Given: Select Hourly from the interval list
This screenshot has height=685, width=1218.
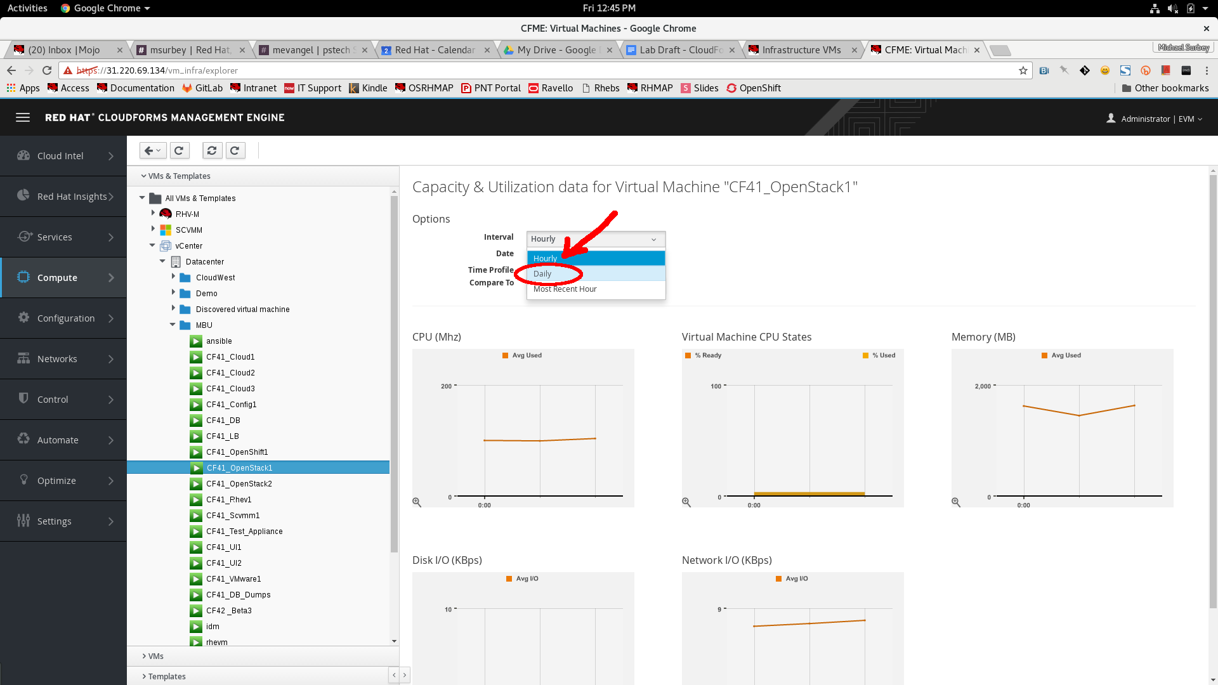Looking at the screenshot, I should (x=596, y=258).
